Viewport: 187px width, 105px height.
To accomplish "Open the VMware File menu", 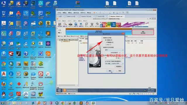I will pyautogui.click(x=59, y=13).
